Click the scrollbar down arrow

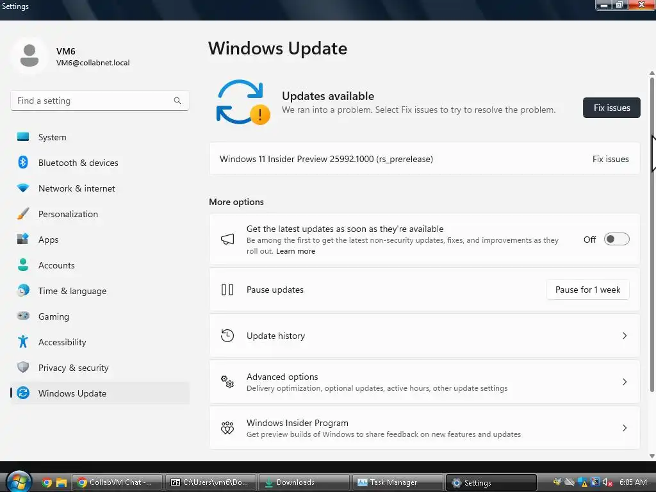[652, 456]
